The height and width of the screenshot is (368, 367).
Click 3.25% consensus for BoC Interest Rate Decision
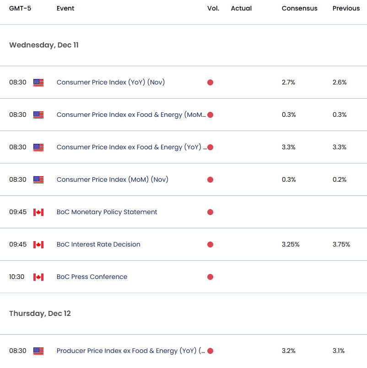point(291,244)
